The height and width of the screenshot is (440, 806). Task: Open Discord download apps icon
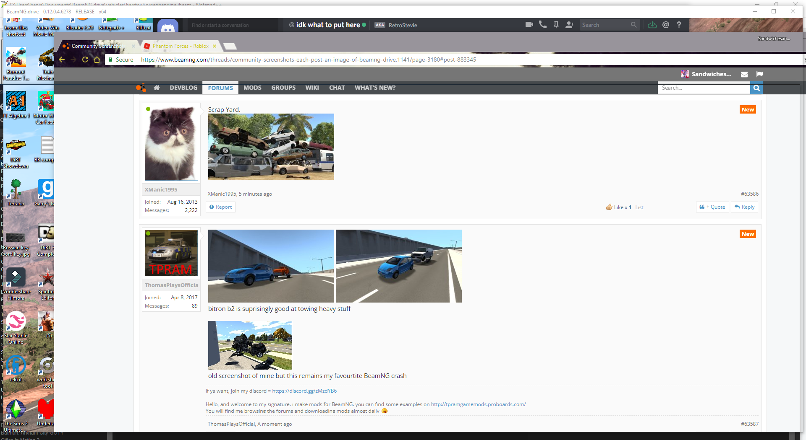point(652,25)
